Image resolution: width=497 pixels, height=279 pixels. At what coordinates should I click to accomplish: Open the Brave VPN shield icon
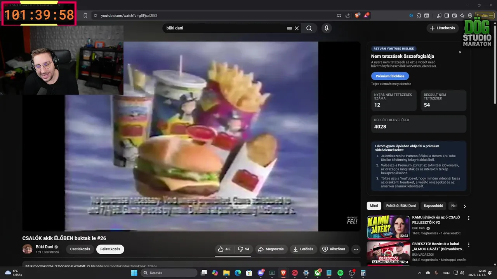coord(470,15)
